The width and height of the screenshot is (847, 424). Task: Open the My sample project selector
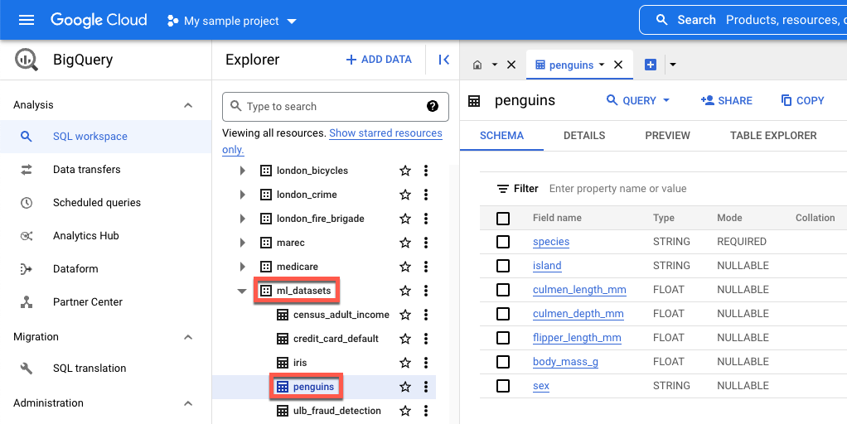click(x=231, y=21)
